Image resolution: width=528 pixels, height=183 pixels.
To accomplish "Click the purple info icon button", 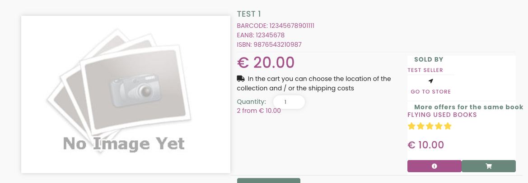I will tap(435, 166).
